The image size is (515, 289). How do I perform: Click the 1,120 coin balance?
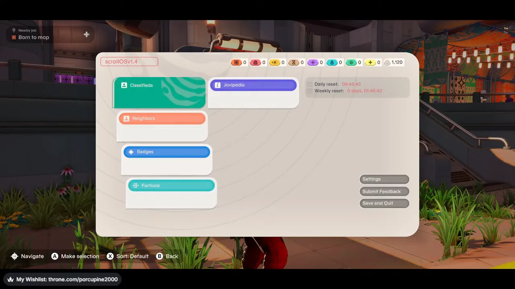tap(397, 63)
